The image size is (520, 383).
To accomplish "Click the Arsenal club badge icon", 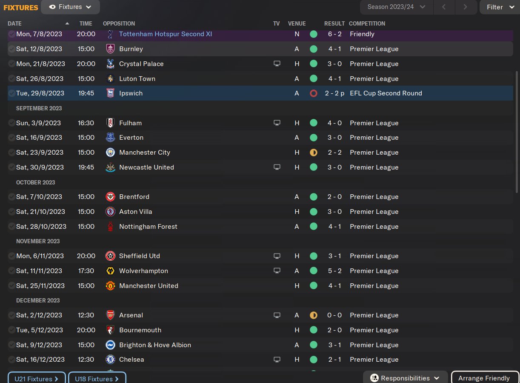I will pyautogui.click(x=110, y=315).
